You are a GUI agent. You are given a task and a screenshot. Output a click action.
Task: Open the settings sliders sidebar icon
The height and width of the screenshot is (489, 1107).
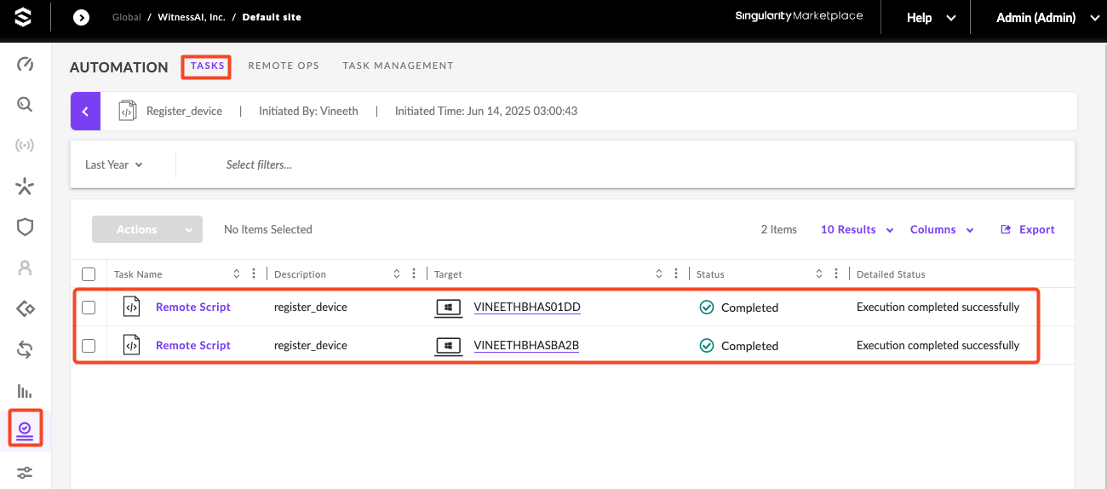pyautogui.click(x=25, y=472)
